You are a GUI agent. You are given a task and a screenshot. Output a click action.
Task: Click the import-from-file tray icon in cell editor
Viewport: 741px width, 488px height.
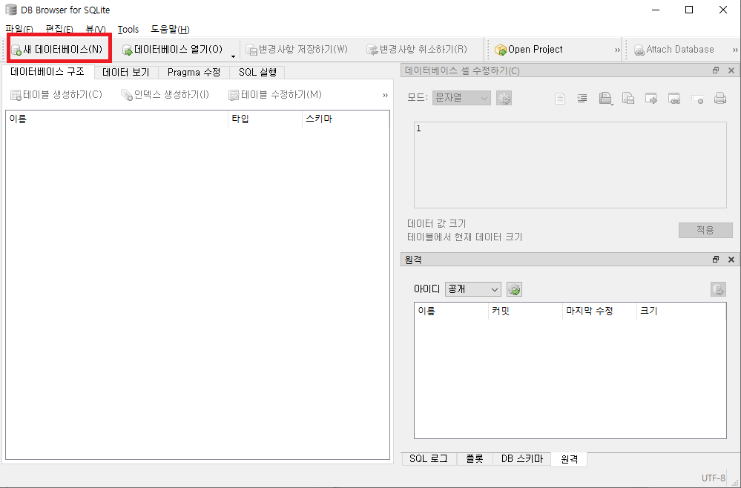[x=605, y=98]
